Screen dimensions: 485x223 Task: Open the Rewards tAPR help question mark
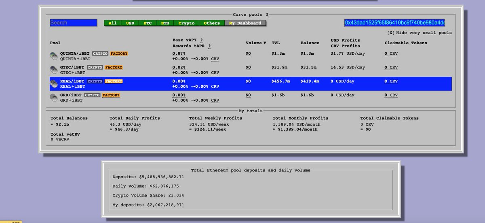click(x=209, y=46)
